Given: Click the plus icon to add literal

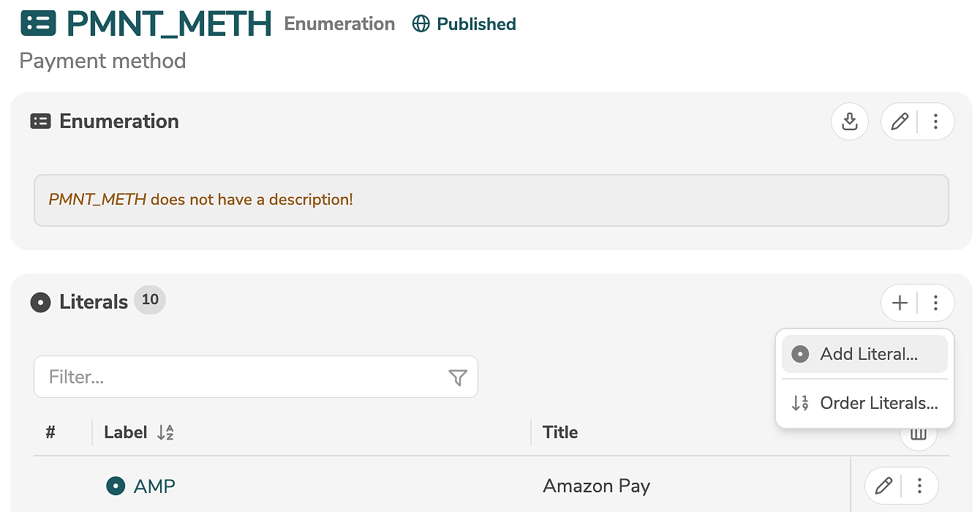Looking at the screenshot, I should (900, 303).
